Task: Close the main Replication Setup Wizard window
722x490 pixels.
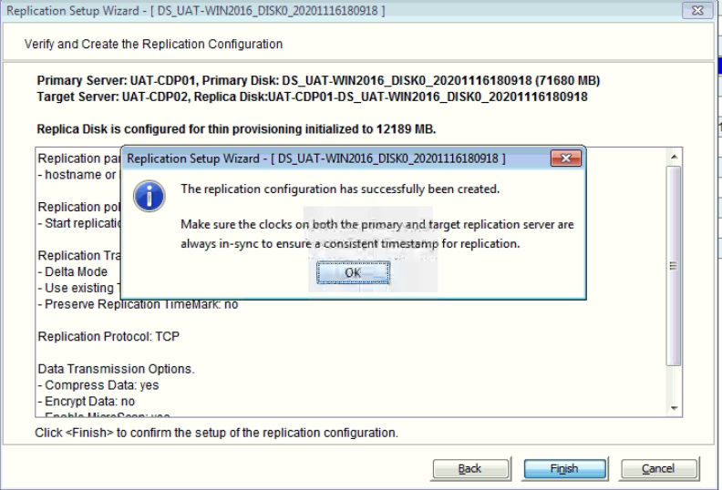Action: [x=698, y=10]
